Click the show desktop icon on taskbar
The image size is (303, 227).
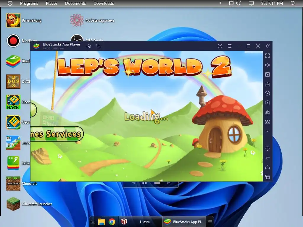(93, 222)
